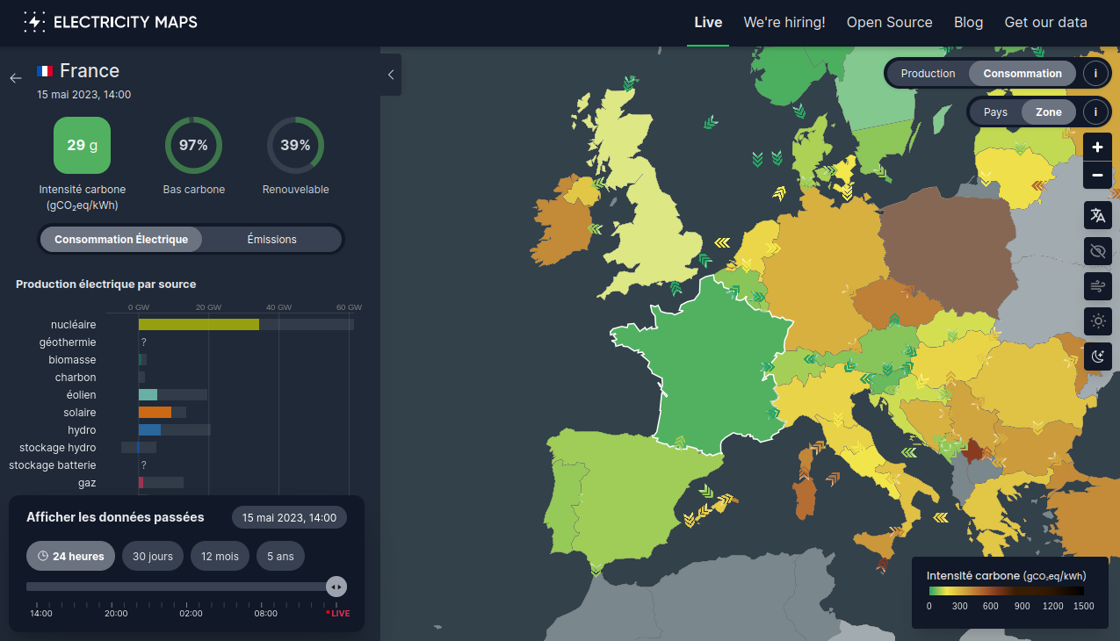
Task: Click the zoom out minus button
Action: 1097,176
